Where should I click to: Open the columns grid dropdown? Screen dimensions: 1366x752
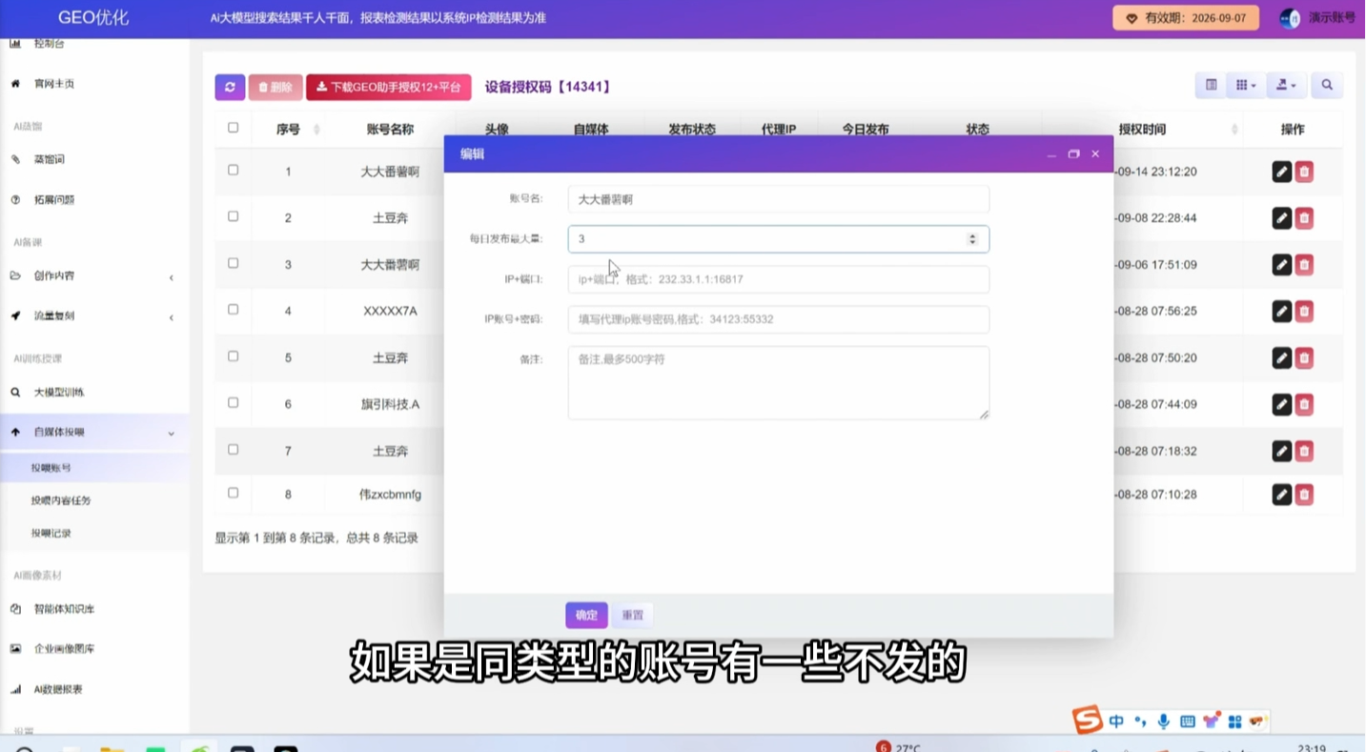[x=1246, y=85]
